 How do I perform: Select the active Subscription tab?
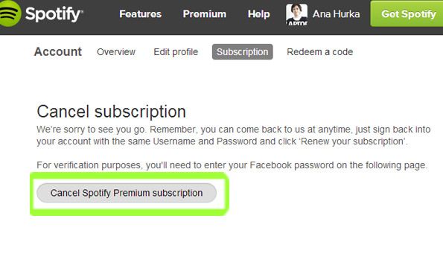click(243, 51)
